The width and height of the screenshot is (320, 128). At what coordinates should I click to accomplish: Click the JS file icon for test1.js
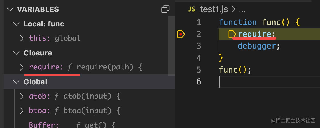(x=192, y=9)
